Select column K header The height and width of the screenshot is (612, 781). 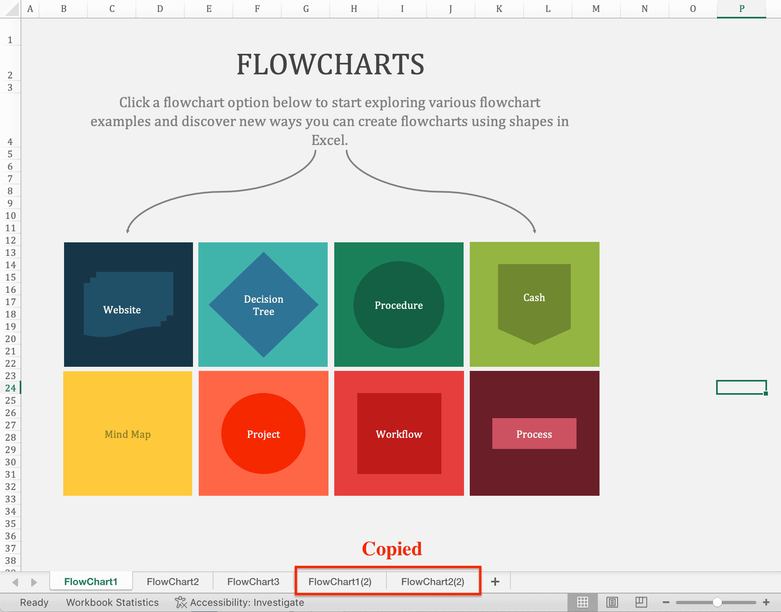pos(499,9)
